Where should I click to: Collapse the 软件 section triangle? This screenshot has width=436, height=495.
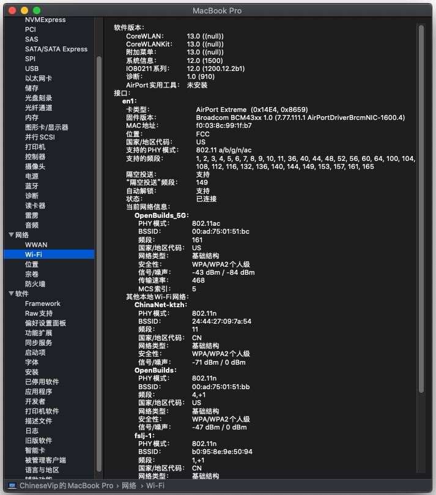click(x=12, y=293)
